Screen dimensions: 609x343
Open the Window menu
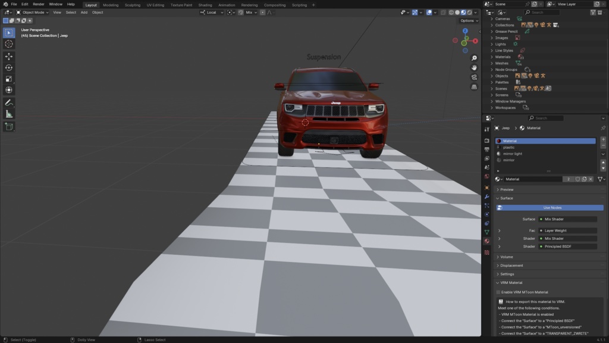tap(55, 4)
